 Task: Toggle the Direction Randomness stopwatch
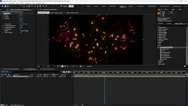click(x=4, y=26)
